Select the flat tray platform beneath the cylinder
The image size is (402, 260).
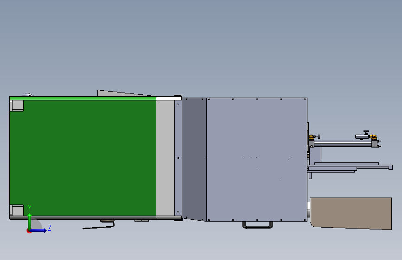click(x=350, y=167)
